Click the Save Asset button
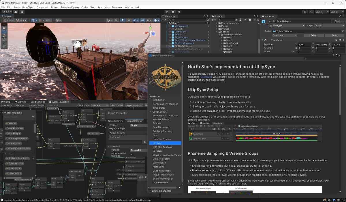 (x=7, y=105)
